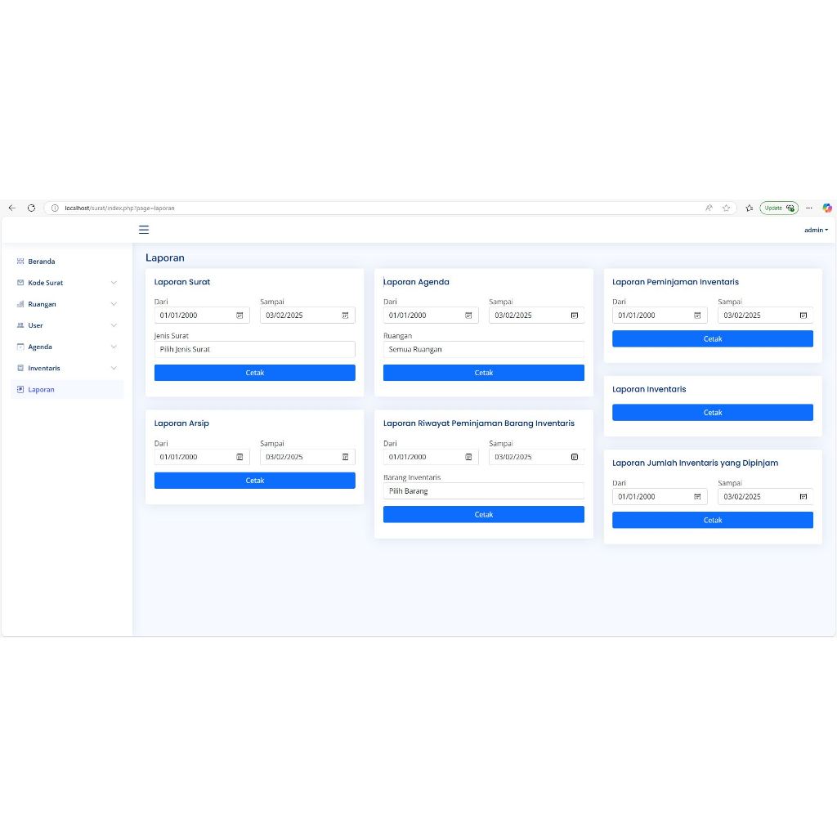Image resolution: width=837 pixels, height=837 pixels.
Task: Go back using the browser back arrow
Action: pyautogui.click(x=11, y=208)
